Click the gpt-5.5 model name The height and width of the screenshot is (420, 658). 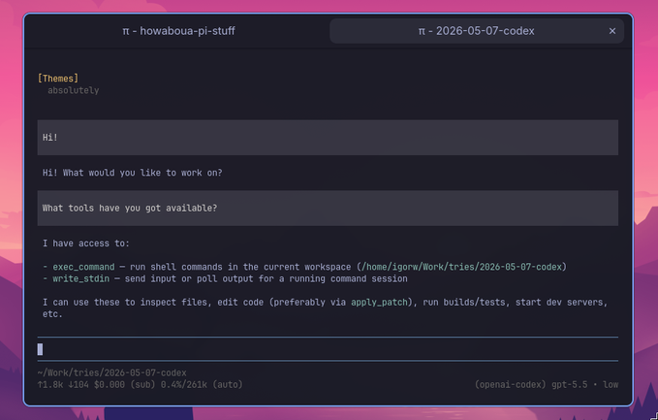pos(570,385)
